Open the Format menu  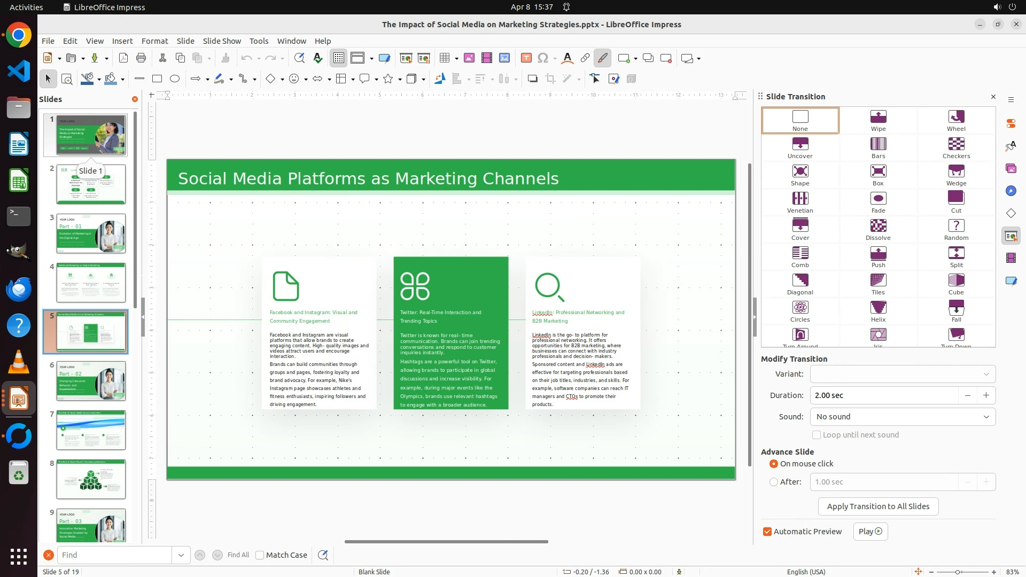click(154, 41)
